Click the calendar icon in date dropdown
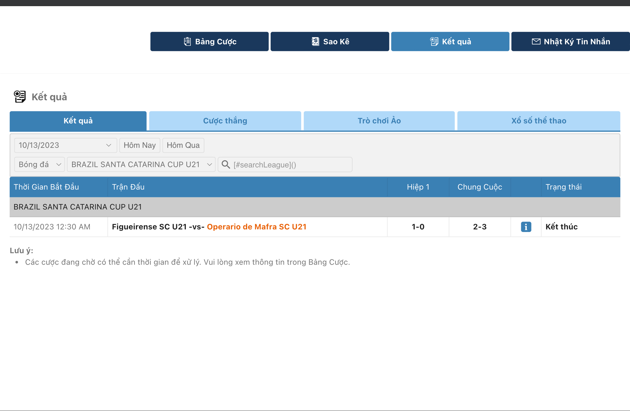Screen dimensions: 630x411 tap(108, 145)
